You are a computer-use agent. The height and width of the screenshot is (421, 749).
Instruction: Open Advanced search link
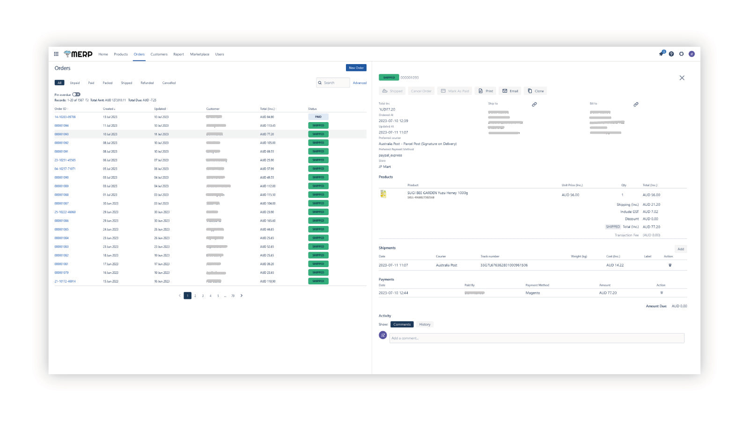(360, 83)
